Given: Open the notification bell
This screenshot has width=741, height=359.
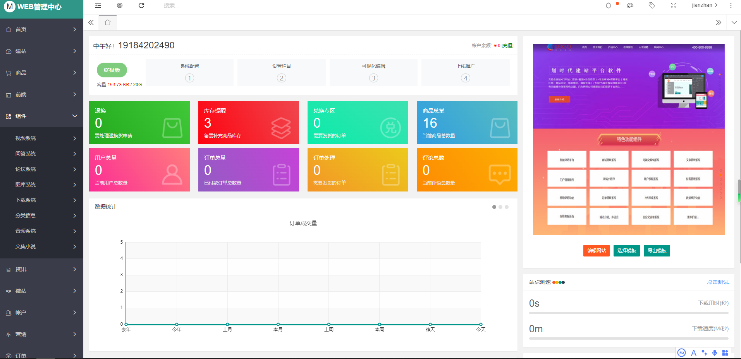Looking at the screenshot, I should point(609,5).
